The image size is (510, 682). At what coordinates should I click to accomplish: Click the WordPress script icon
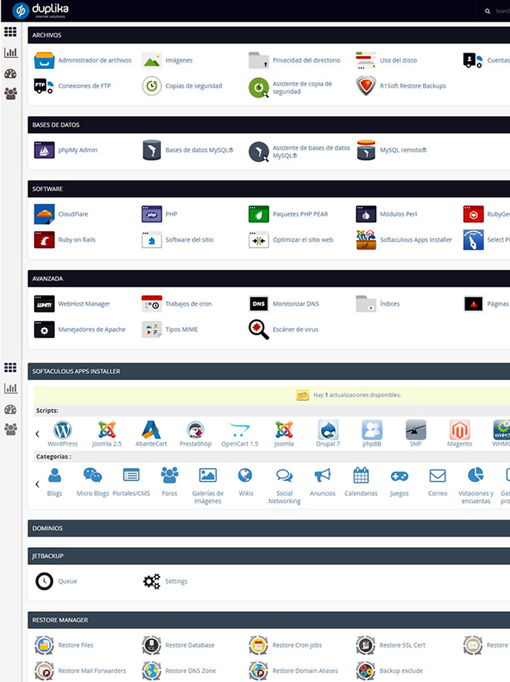[62, 430]
